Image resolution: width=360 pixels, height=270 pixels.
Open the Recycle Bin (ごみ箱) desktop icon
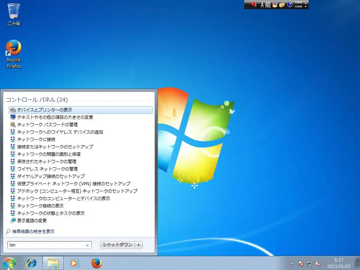(x=14, y=14)
